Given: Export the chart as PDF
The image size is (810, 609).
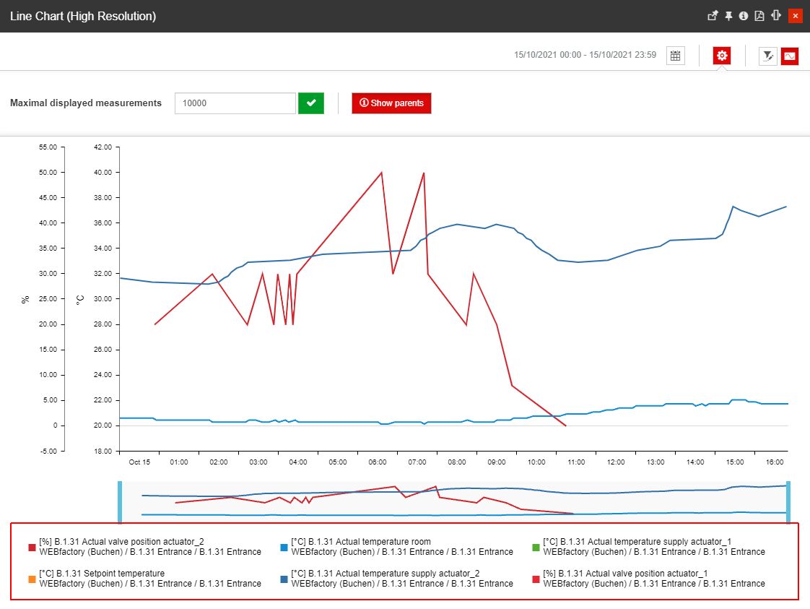Looking at the screenshot, I should pos(759,16).
